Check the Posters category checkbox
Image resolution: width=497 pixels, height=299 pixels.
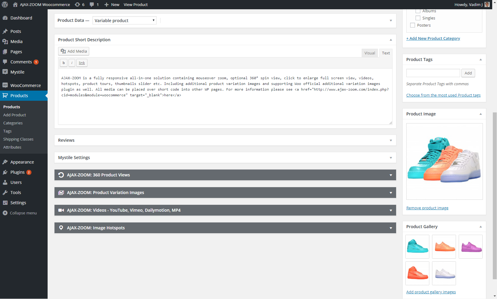tap(413, 25)
